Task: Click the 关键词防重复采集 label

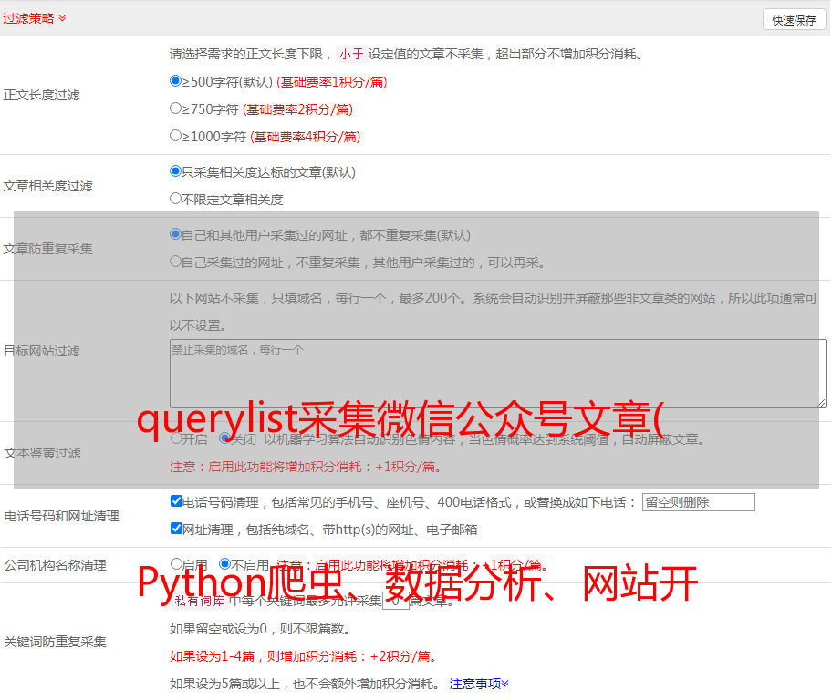Action: point(55,642)
